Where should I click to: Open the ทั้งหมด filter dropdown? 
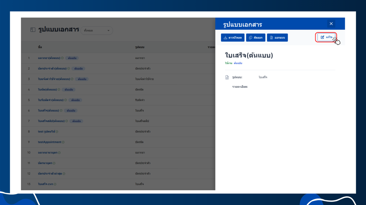(x=97, y=30)
